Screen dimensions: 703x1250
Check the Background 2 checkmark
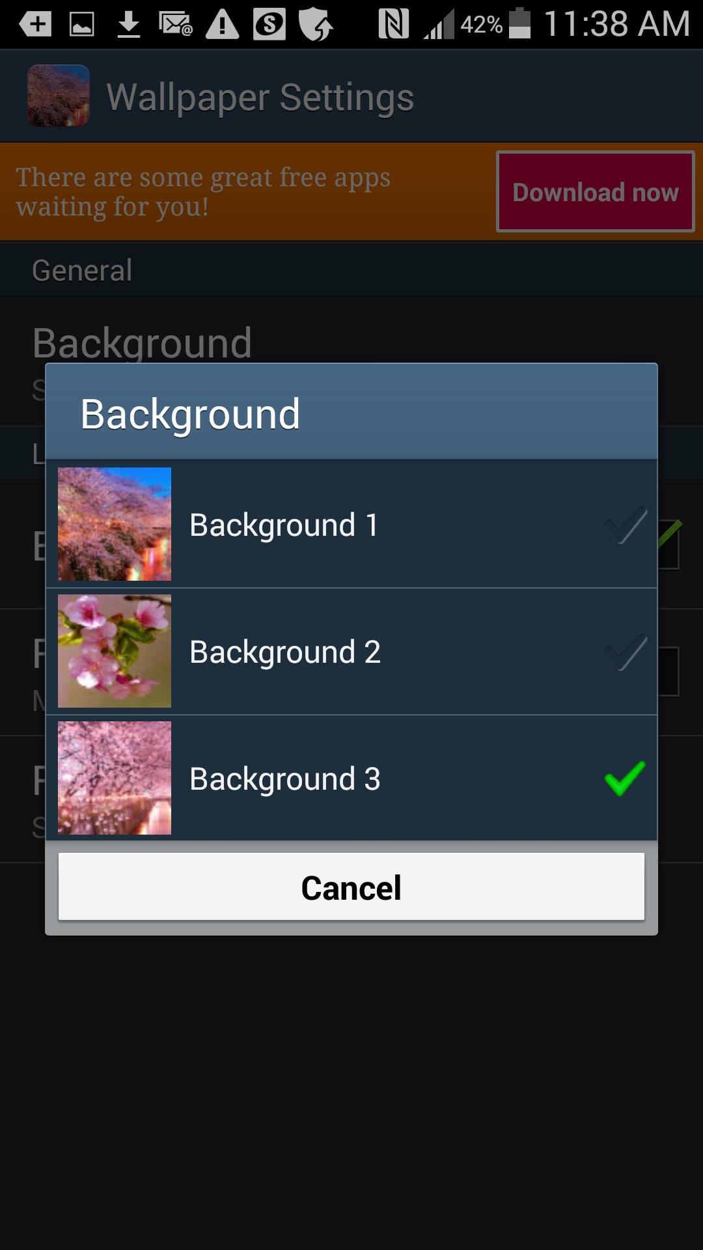click(626, 652)
